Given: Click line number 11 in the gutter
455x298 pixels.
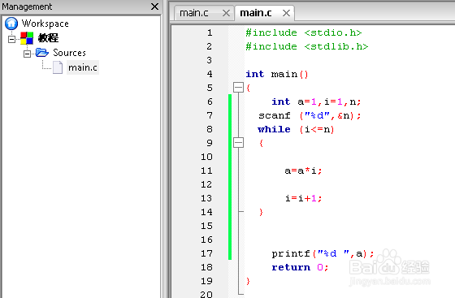Looking at the screenshot, I should [206, 171].
